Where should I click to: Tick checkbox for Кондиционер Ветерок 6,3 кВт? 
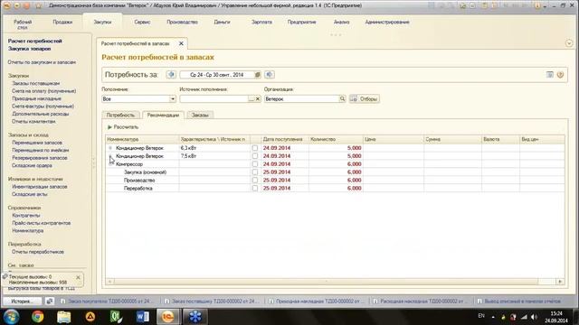coord(255,148)
